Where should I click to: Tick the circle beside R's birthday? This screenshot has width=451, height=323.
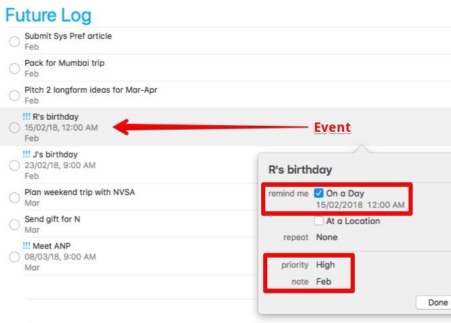(x=14, y=128)
